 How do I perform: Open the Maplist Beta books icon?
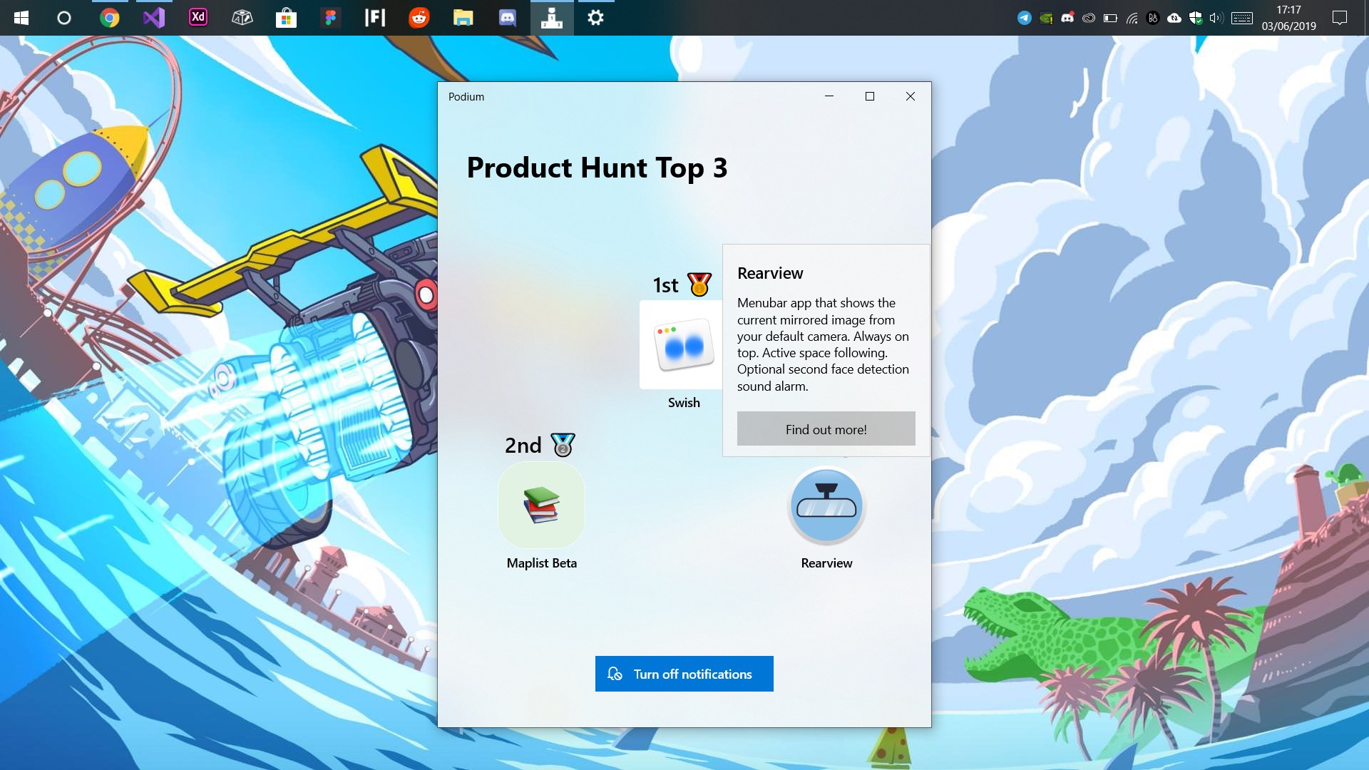pyautogui.click(x=541, y=505)
